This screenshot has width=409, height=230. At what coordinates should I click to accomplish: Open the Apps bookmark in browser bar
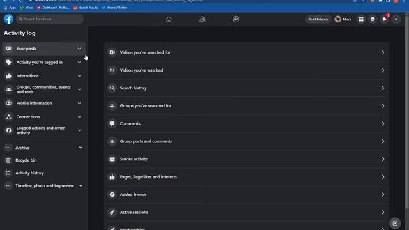point(10,8)
